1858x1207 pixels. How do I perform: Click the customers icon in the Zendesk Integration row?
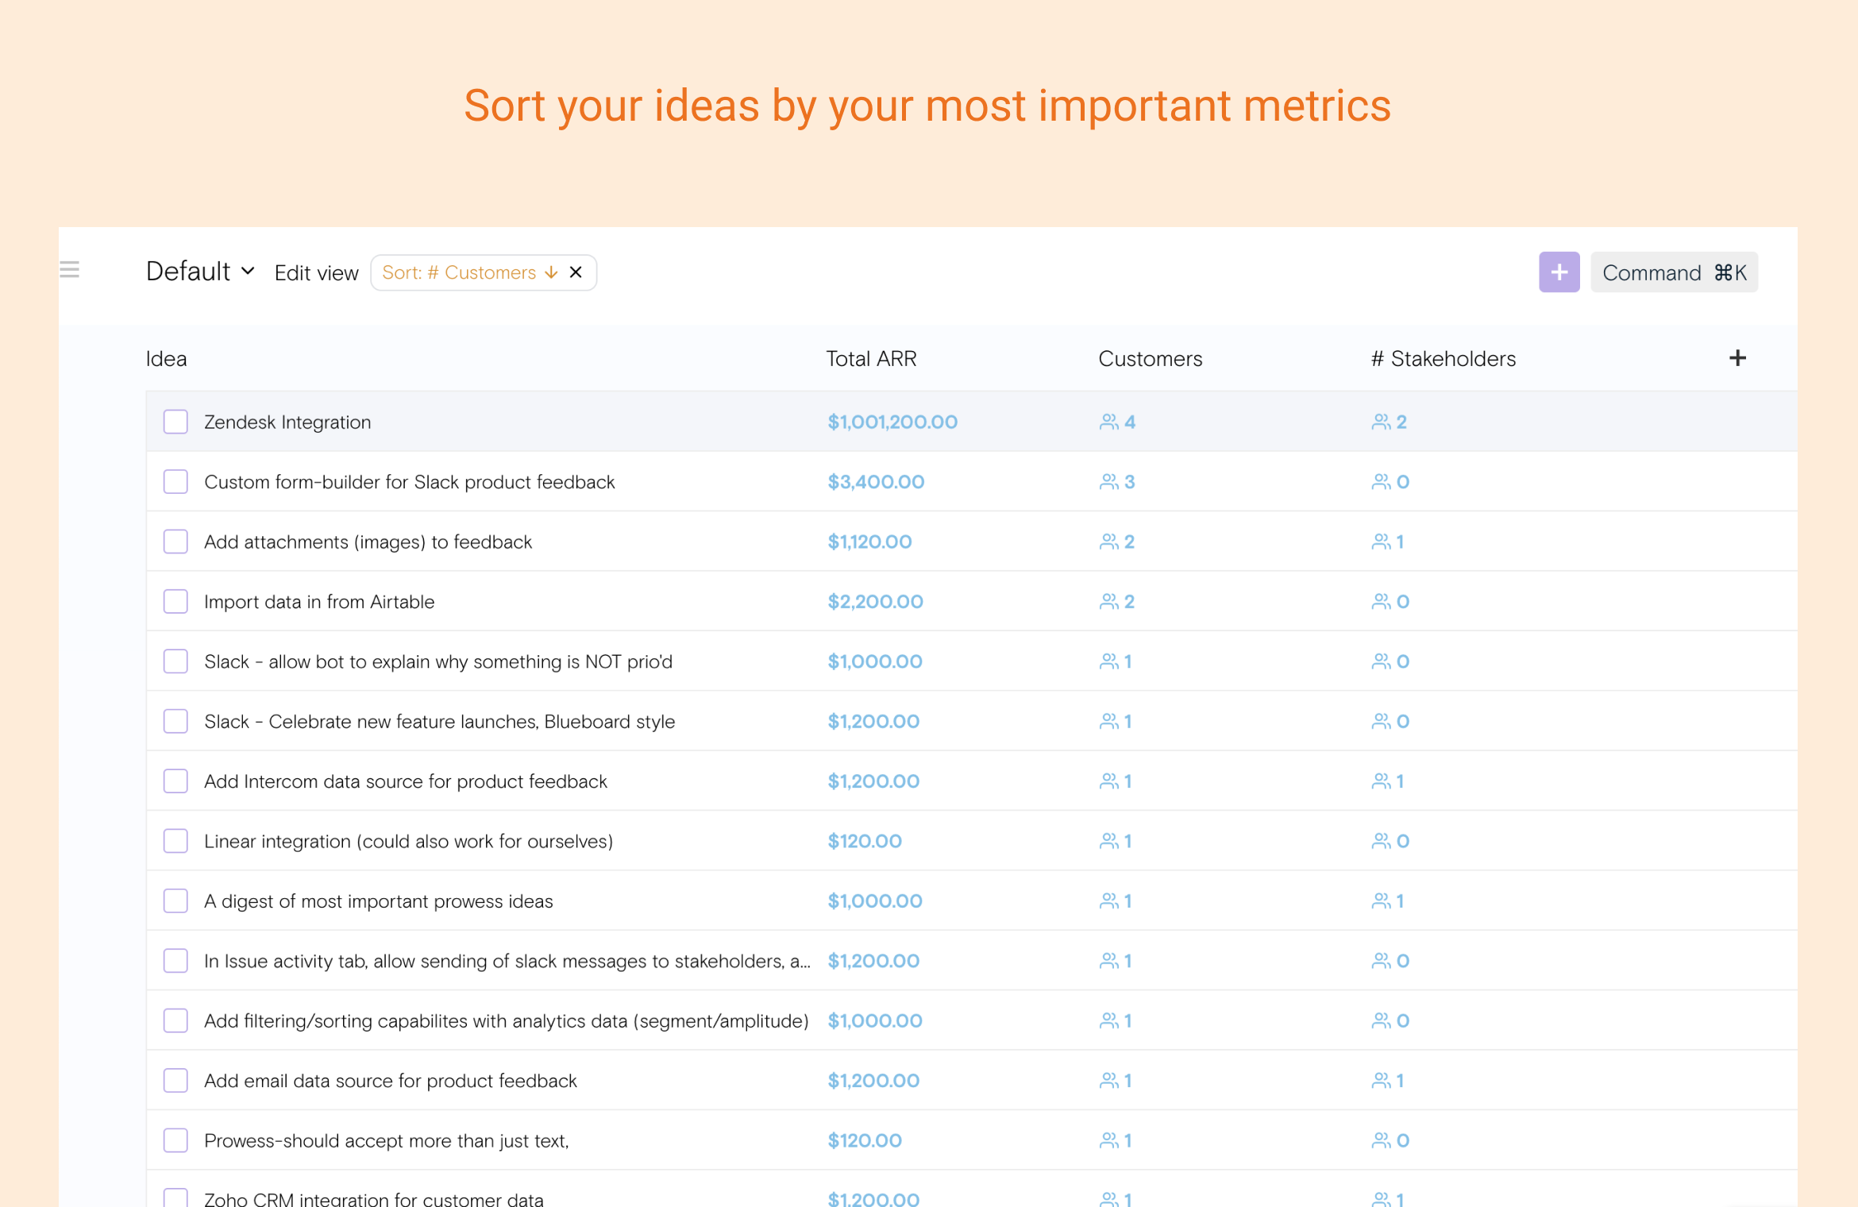click(1108, 422)
